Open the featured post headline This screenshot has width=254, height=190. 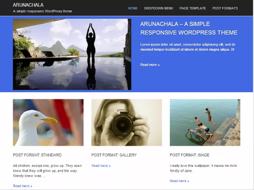pos(189,28)
